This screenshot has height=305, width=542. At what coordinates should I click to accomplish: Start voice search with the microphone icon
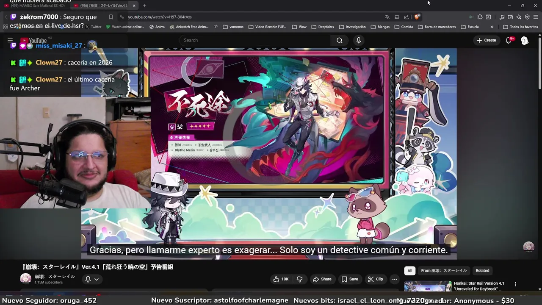click(359, 40)
